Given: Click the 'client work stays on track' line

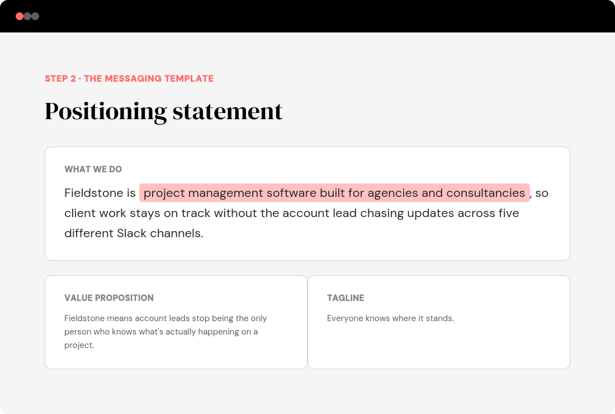Looking at the screenshot, I should [x=292, y=213].
